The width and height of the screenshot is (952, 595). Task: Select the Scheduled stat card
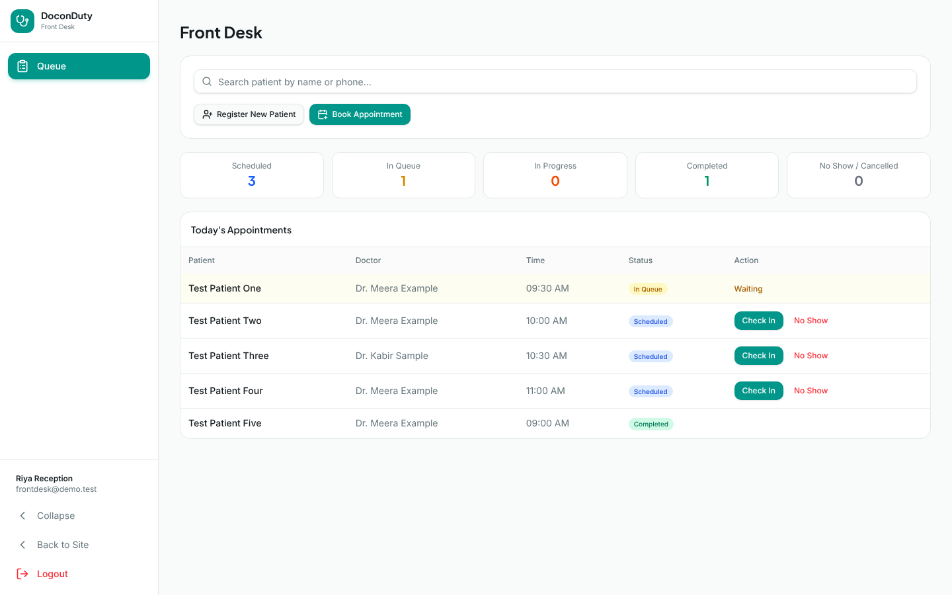252,175
